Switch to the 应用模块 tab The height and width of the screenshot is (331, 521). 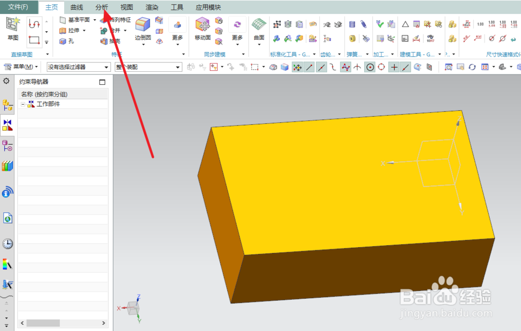208,7
